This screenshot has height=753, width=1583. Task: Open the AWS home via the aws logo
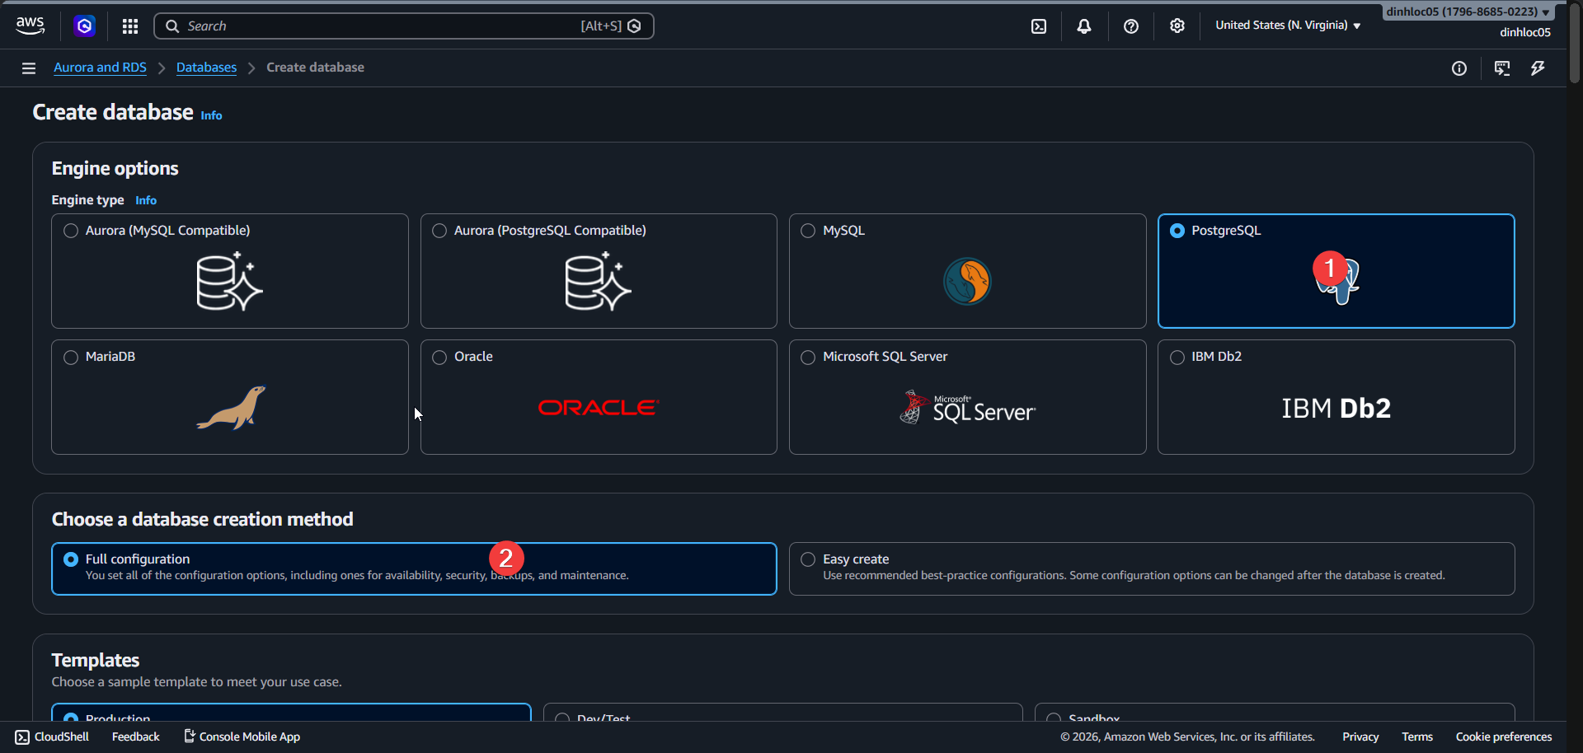coord(30,25)
